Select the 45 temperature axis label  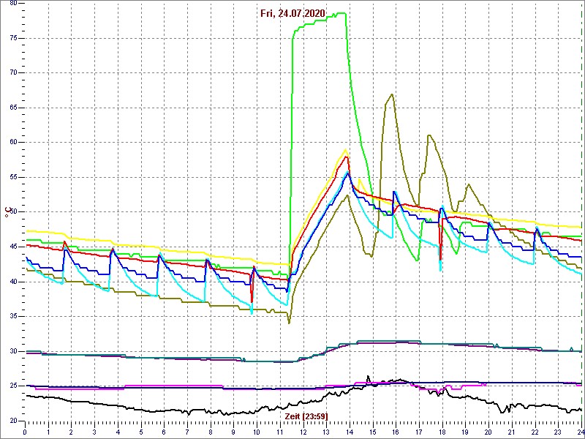tap(14, 247)
